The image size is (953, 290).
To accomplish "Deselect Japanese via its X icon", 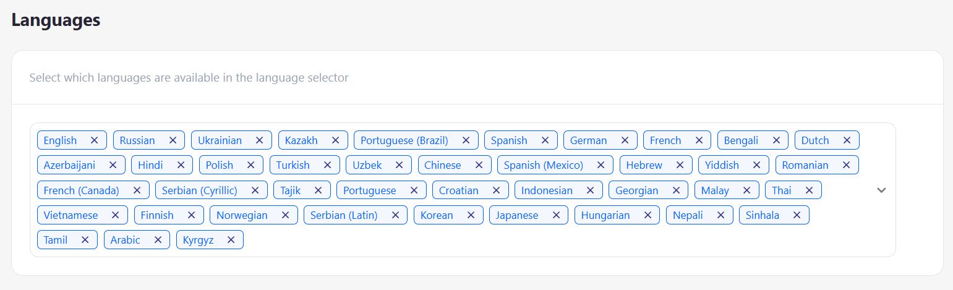I will tap(556, 215).
